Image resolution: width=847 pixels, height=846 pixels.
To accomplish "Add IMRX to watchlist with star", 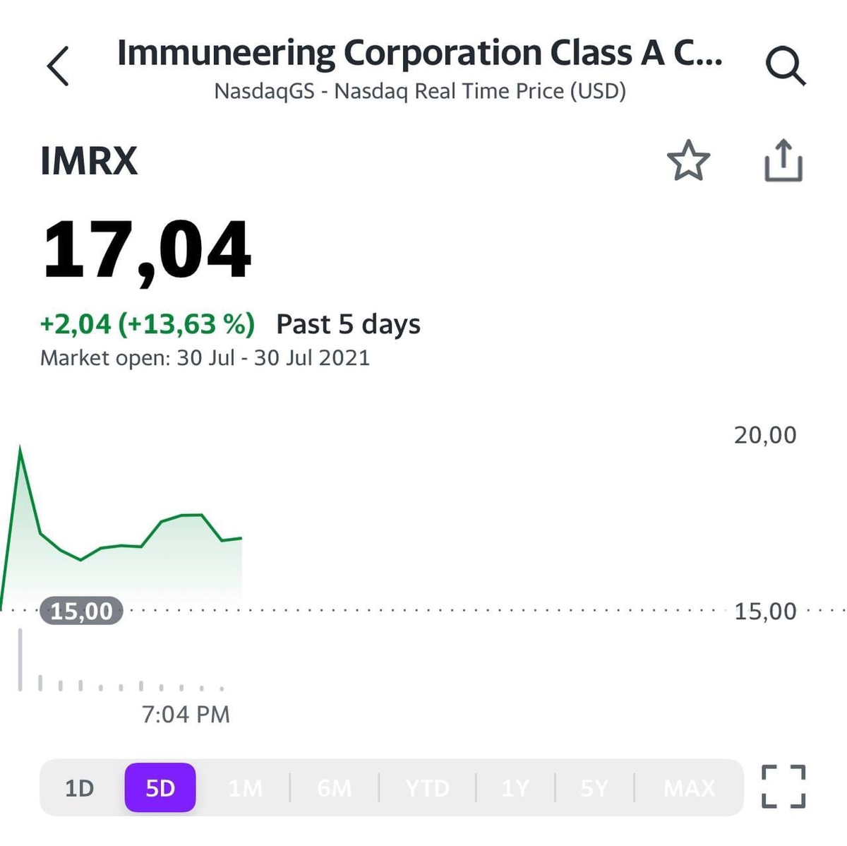I will click(x=688, y=161).
